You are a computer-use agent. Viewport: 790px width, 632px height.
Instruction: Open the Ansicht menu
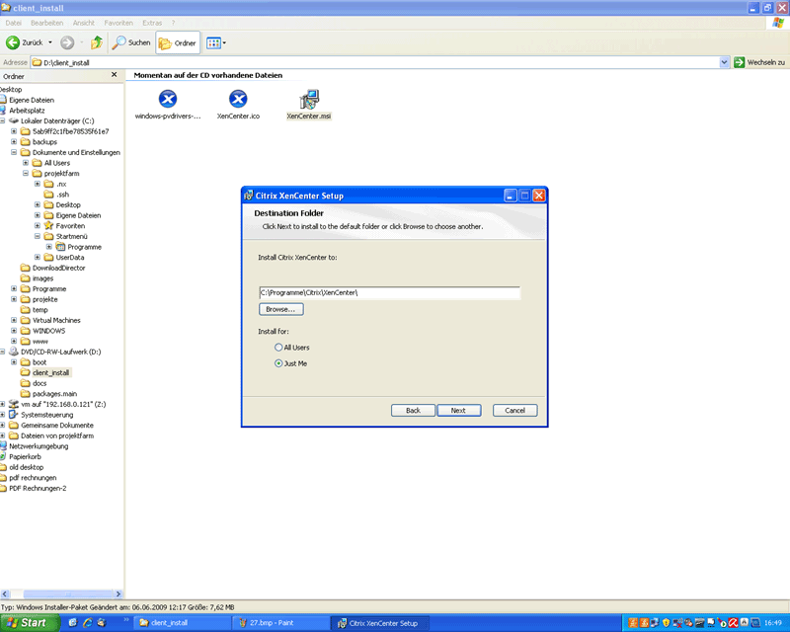click(x=84, y=23)
